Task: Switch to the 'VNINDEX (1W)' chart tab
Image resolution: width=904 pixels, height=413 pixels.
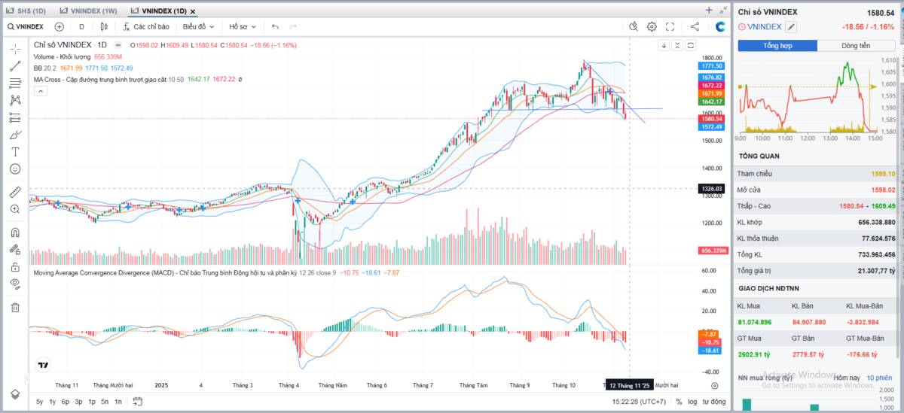Action: [x=88, y=11]
